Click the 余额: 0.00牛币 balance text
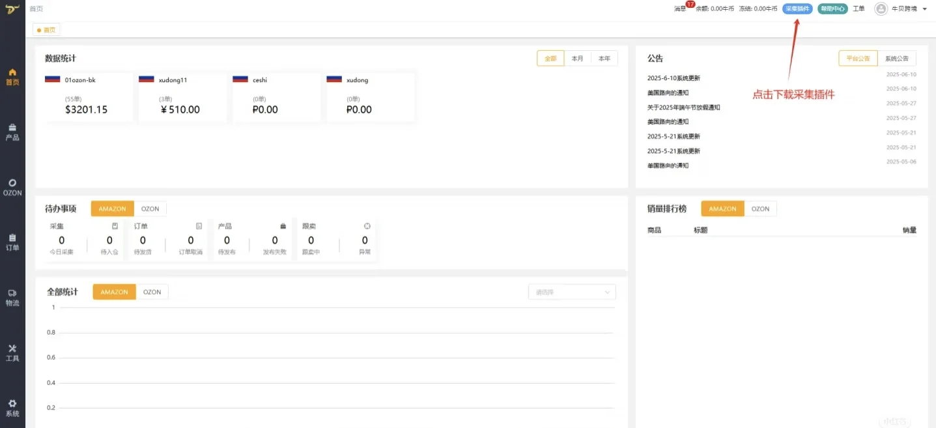This screenshot has width=936, height=428. [x=715, y=9]
